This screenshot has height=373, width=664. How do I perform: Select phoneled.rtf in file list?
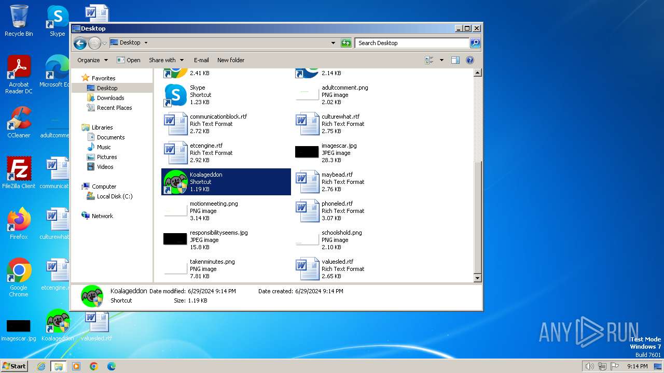pos(358,211)
